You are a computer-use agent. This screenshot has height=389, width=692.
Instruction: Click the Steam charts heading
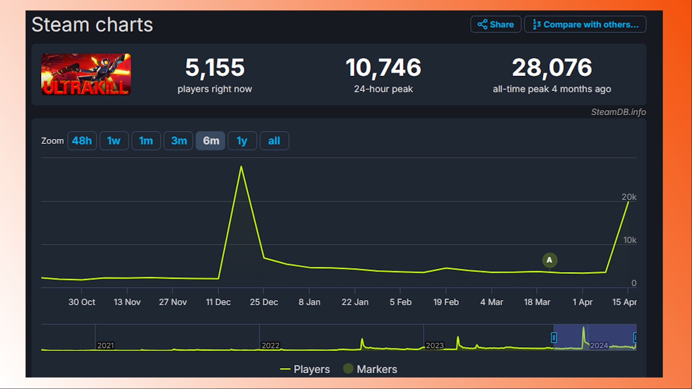click(92, 25)
